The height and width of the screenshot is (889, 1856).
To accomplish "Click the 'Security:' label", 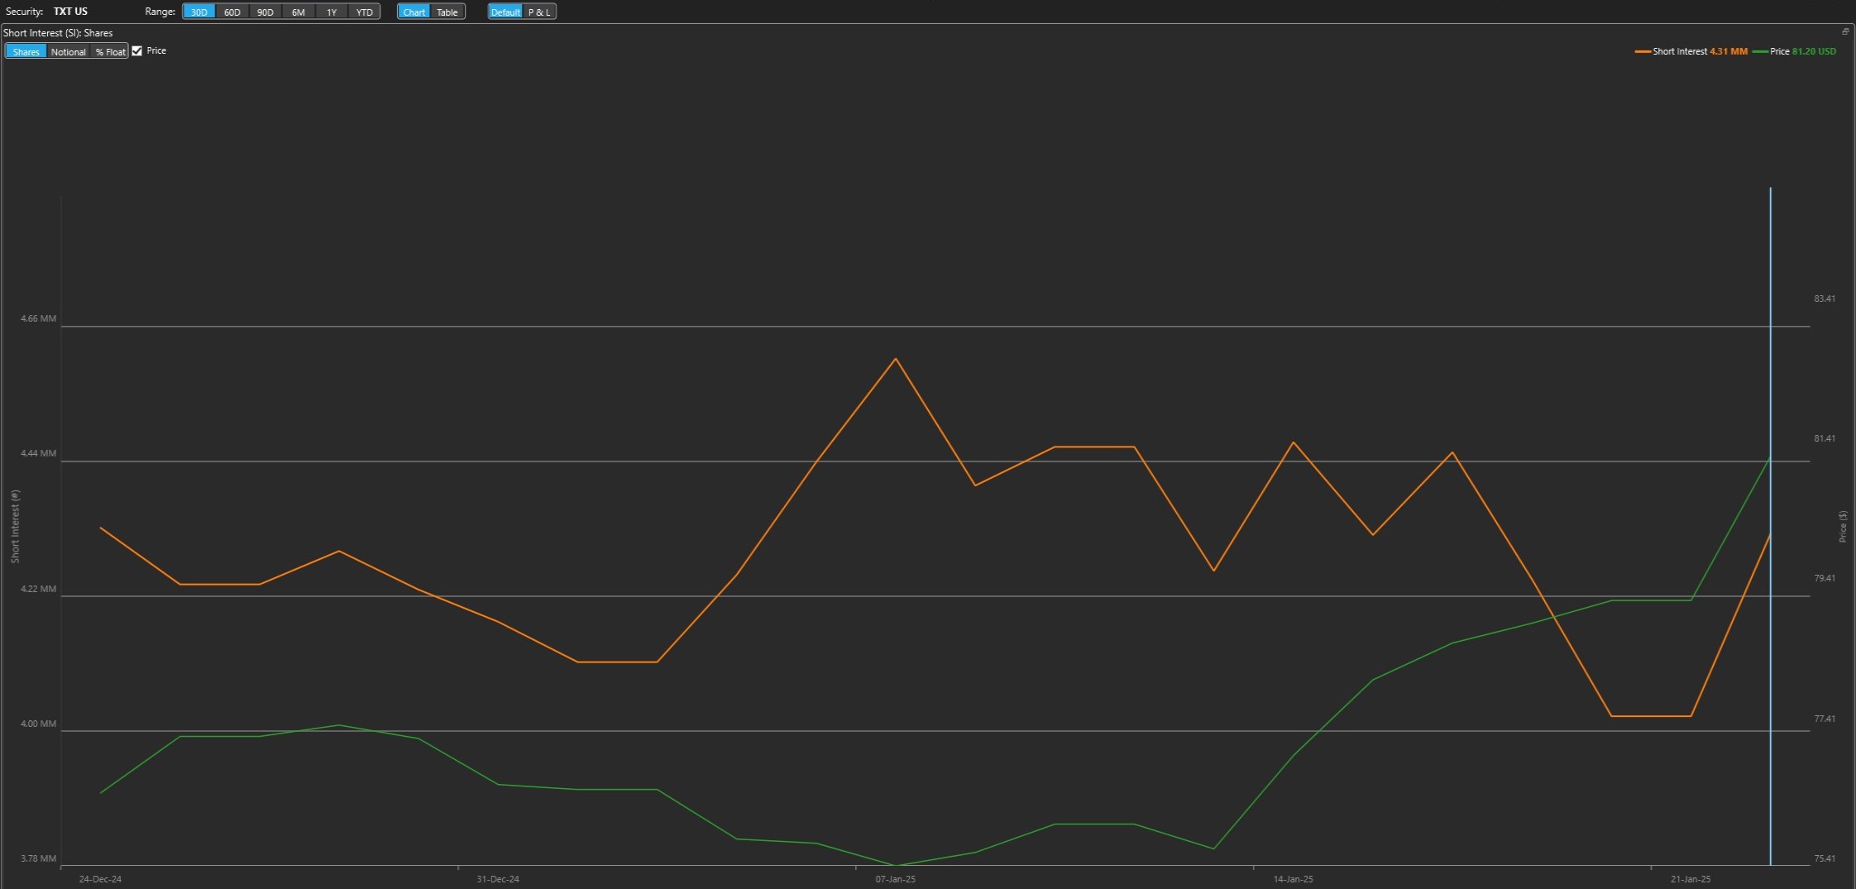I will coord(24,12).
